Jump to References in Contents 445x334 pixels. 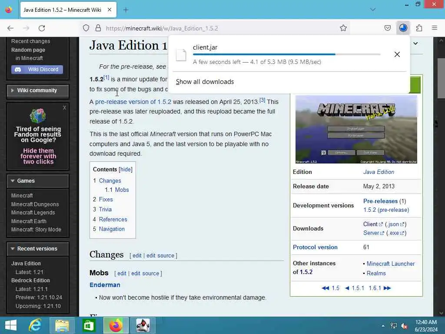pyautogui.click(x=113, y=219)
